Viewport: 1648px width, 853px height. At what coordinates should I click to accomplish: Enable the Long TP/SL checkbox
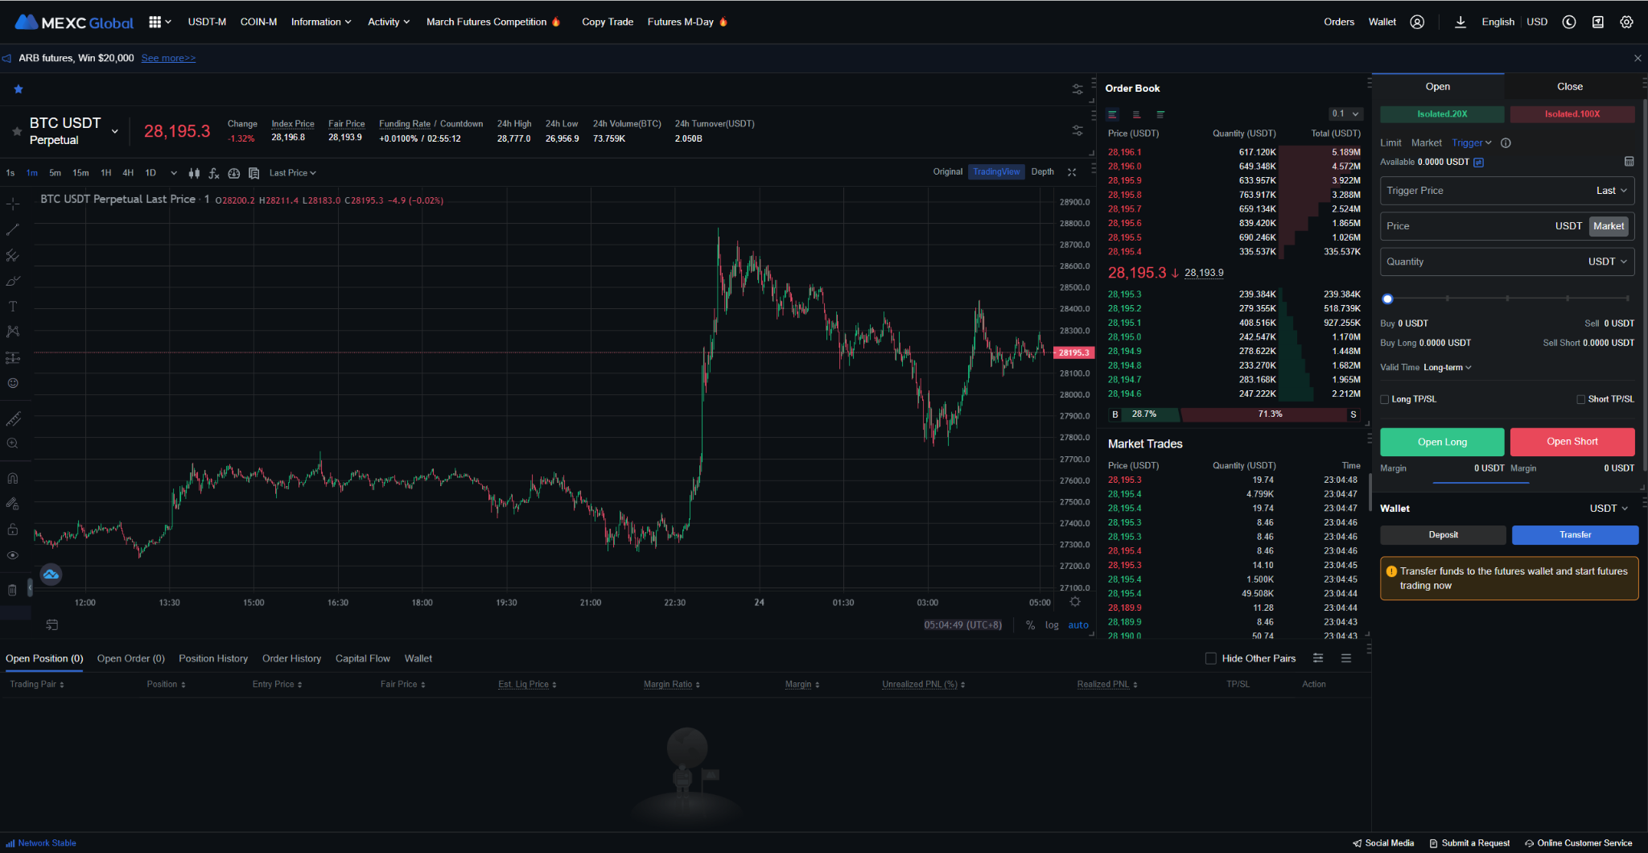[x=1385, y=399]
